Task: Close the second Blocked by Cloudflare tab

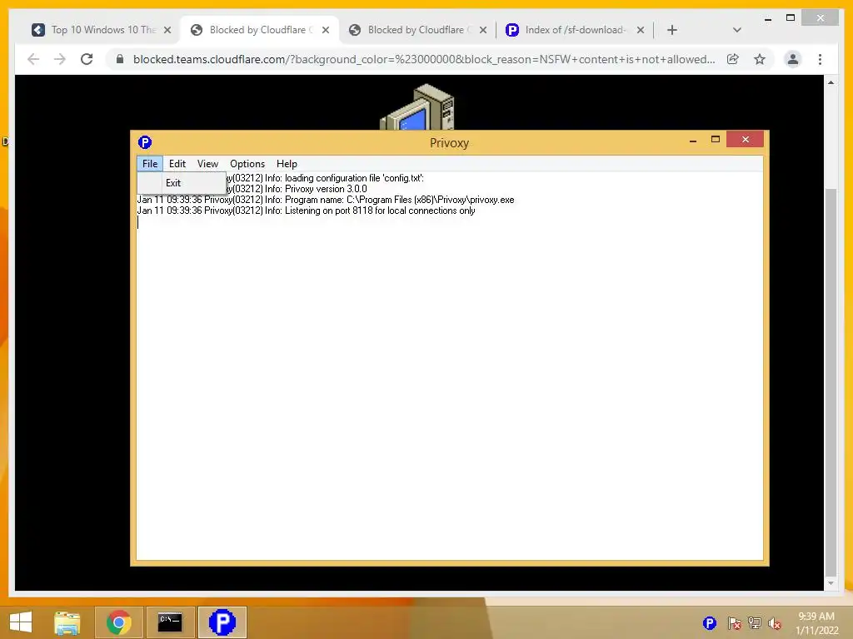Action: (x=482, y=30)
